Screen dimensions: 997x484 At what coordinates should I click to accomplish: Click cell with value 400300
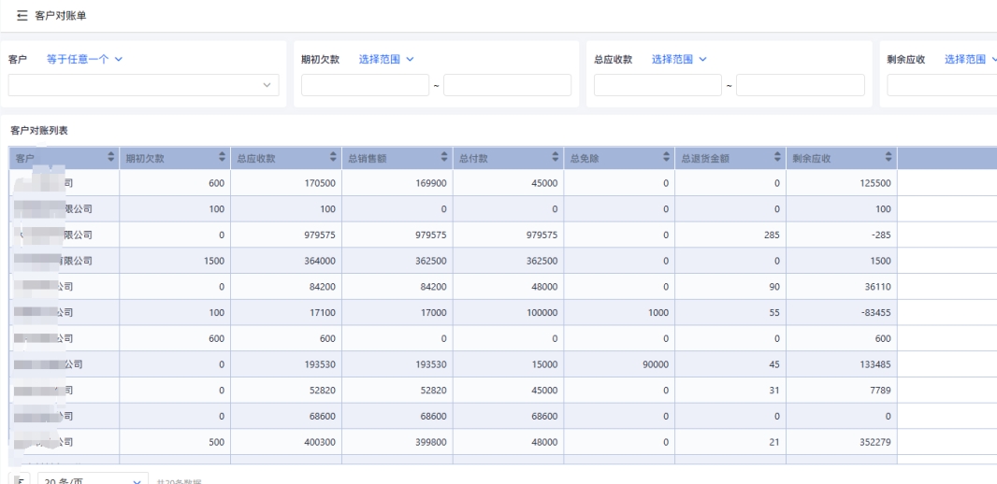[286, 442]
